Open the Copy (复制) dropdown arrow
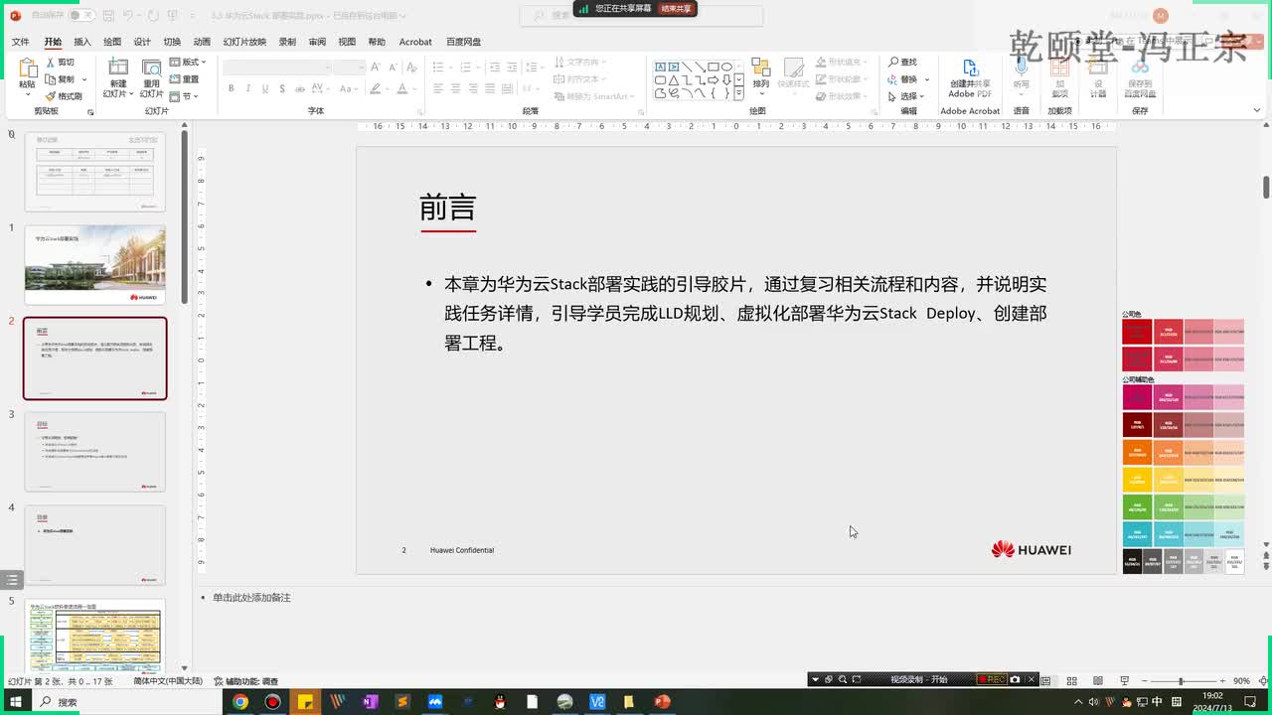The image size is (1272, 715). [84, 79]
